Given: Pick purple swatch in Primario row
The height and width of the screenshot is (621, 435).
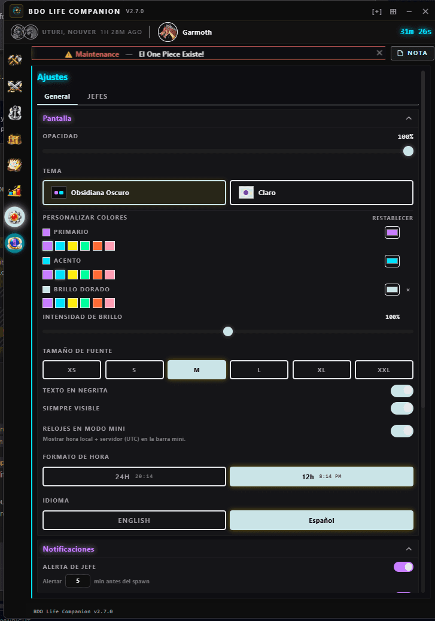Looking at the screenshot, I should [x=47, y=246].
